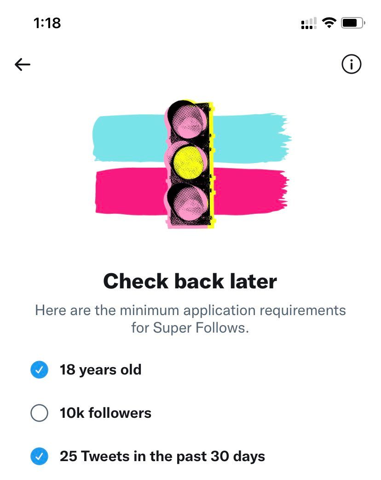Viewport: 381px width, 480px height.
Task: Check the empty 10k followers circle
Action: pyautogui.click(x=39, y=413)
